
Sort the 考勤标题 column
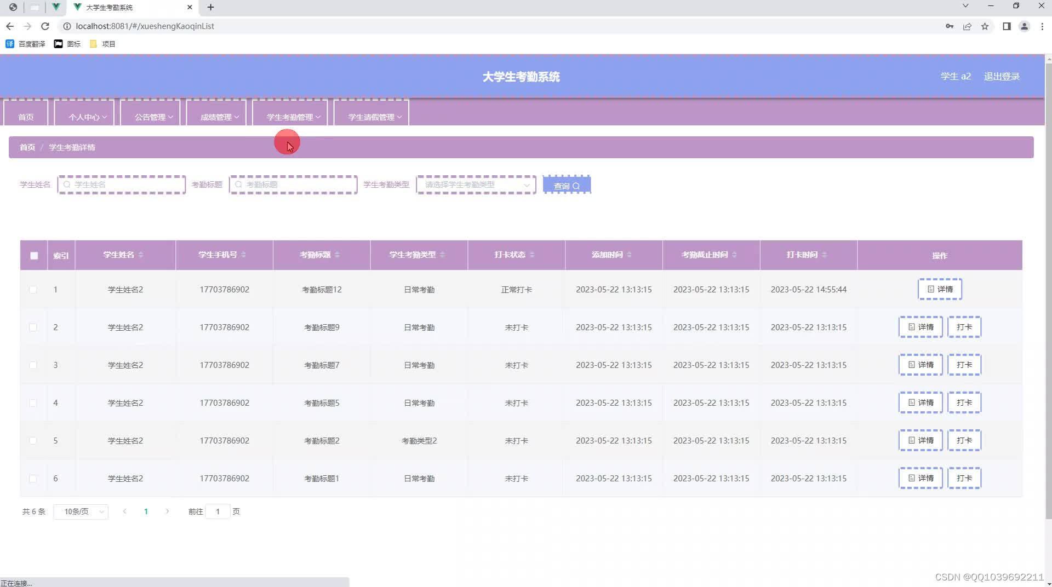[337, 255]
